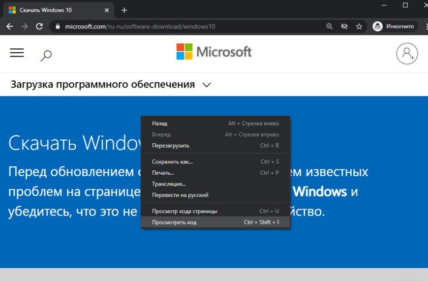Select the Скачать Windows 10 tab
This screenshot has width=428, height=281.
59,10
